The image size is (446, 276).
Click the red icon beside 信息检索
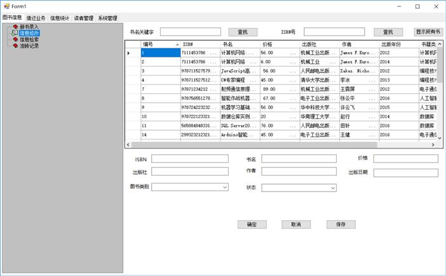click(x=15, y=39)
